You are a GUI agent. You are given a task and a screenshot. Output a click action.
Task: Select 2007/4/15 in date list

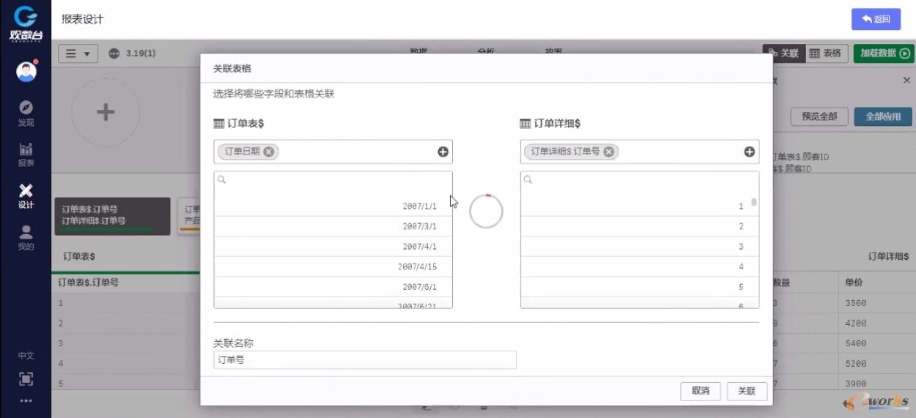[333, 267]
